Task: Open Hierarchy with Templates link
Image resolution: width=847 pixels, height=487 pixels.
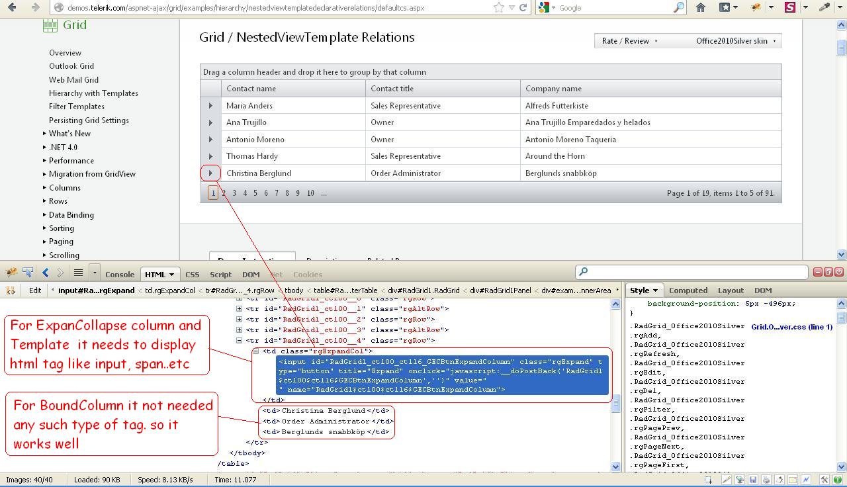Action: (x=93, y=93)
